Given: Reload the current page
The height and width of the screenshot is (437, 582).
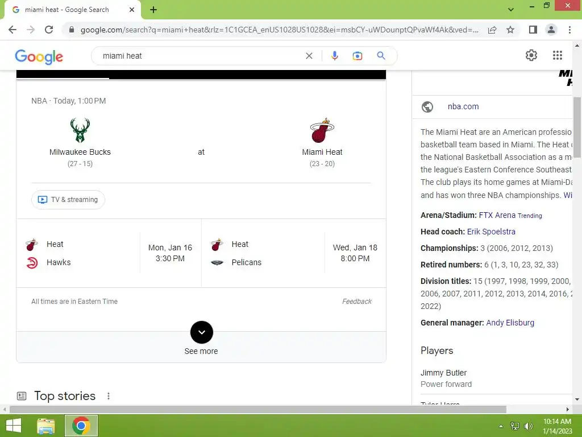Looking at the screenshot, I should click(49, 30).
